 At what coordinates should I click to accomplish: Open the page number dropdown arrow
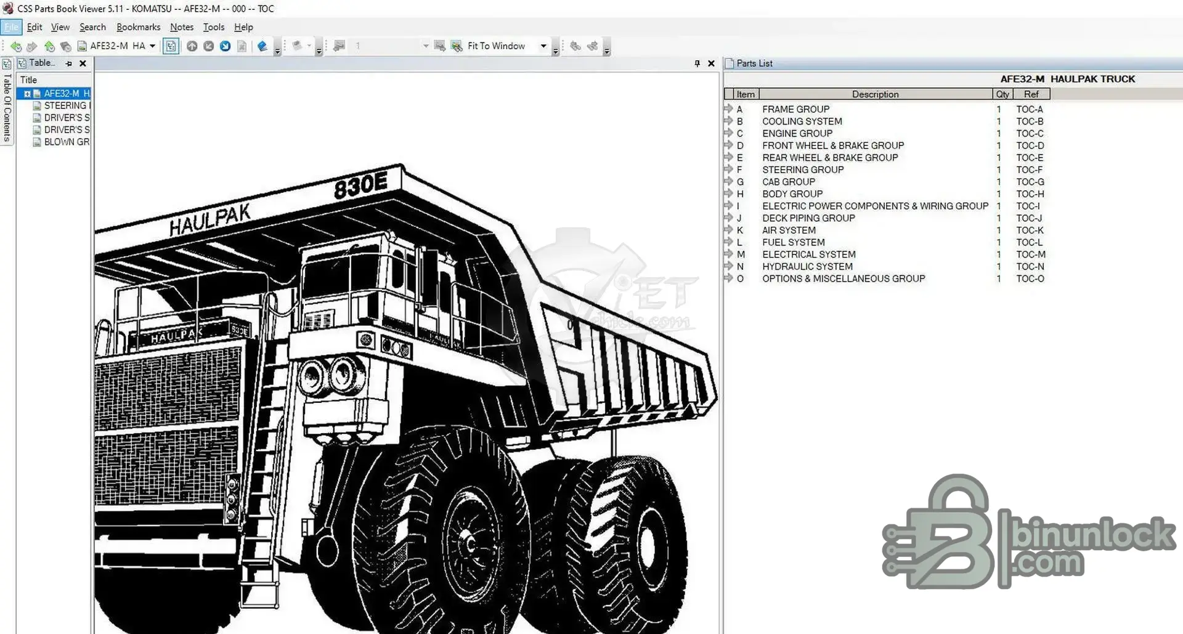[426, 46]
